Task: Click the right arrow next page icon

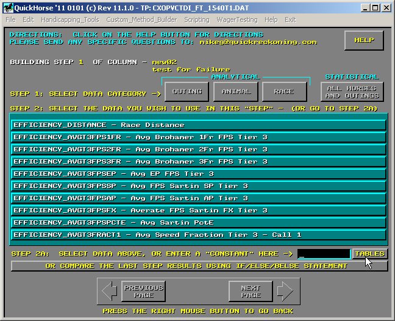Action: (x=284, y=291)
